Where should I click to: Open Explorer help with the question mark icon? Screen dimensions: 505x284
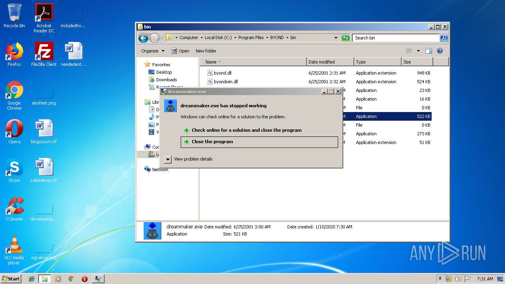(x=440, y=51)
